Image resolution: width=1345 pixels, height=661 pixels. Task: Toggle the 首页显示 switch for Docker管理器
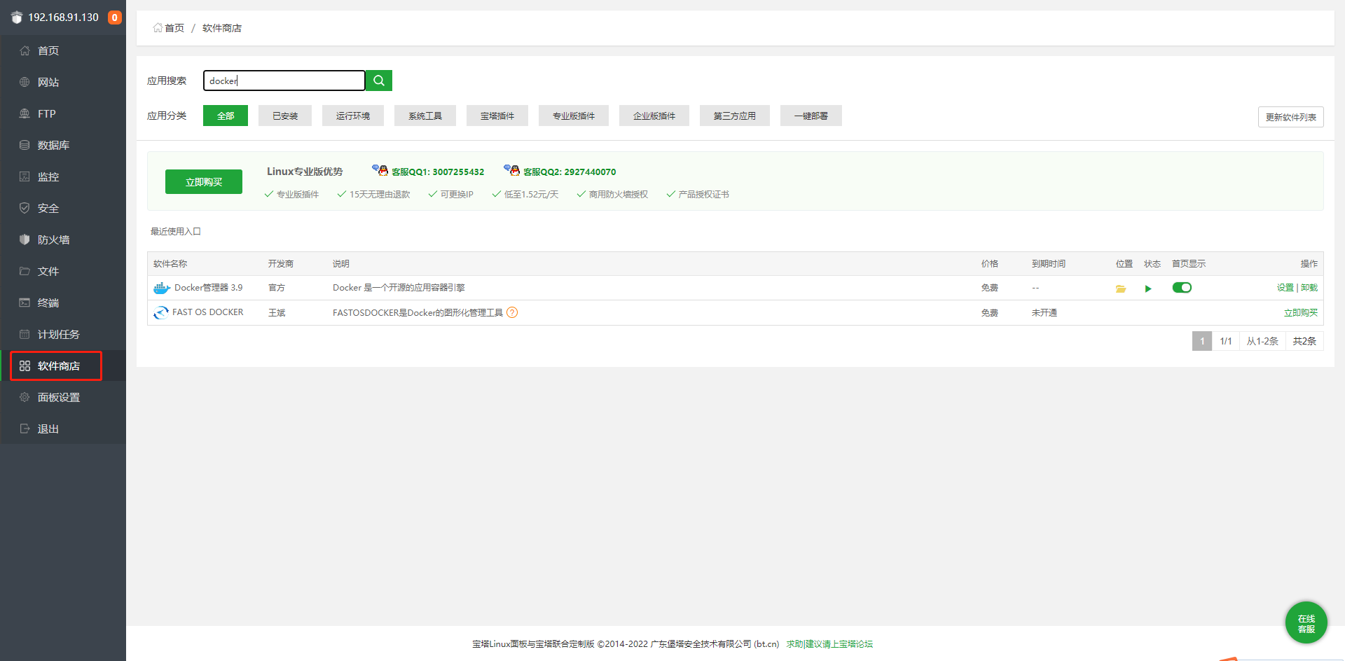[x=1182, y=288]
